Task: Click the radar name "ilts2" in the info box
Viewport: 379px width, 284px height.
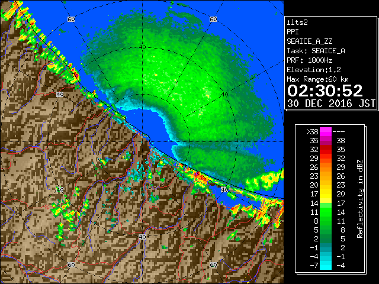Action: [x=297, y=22]
